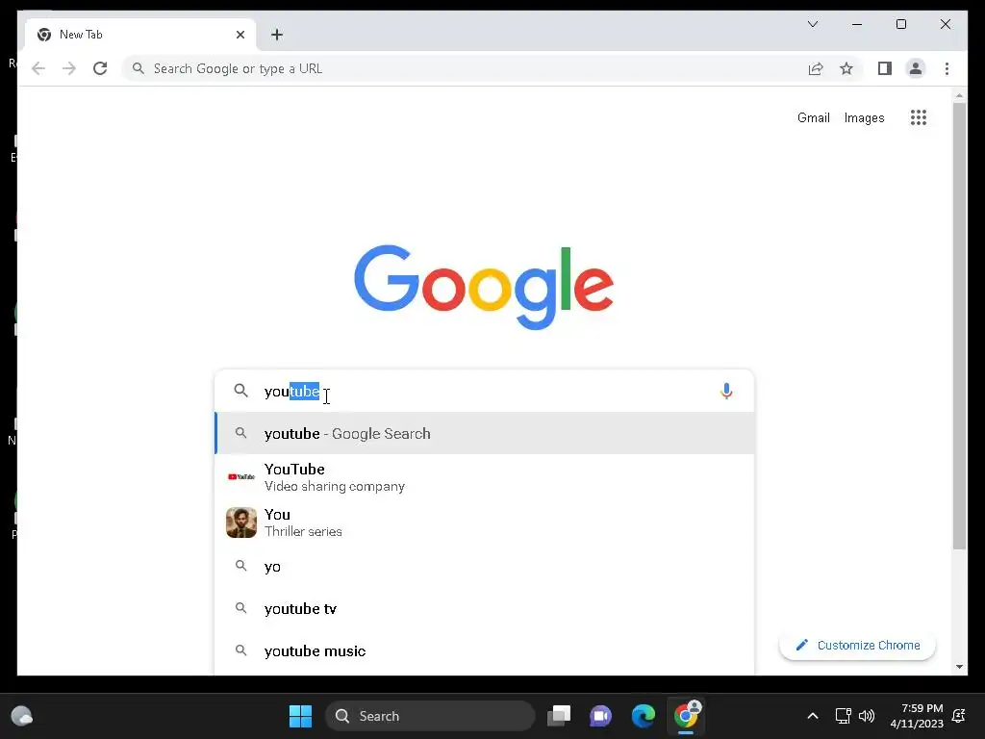The height and width of the screenshot is (739, 985).
Task: Click the You series thumbnail
Action: click(241, 522)
